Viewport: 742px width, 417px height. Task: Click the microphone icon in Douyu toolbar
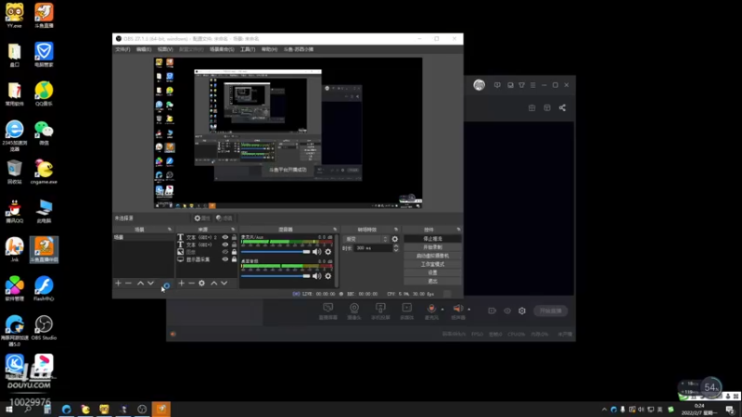click(431, 310)
